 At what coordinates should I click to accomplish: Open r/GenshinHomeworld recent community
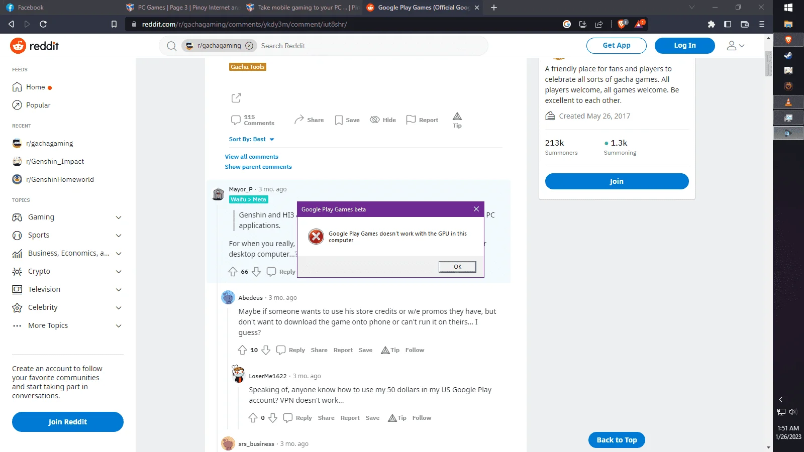(x=53, y=180)
